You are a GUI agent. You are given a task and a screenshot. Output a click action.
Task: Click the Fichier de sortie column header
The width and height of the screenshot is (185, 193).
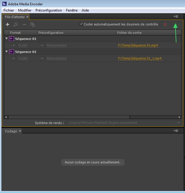148,33
